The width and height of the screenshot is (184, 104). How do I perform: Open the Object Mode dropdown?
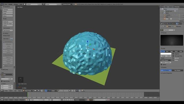(28, 91)
